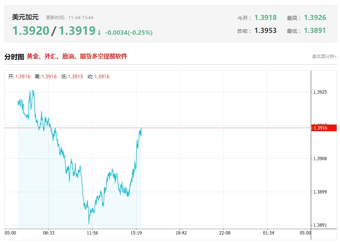The height and width of the screenshot is (245, 340).
Task: Open the 基本面分析 link
Action: point(324,57)
